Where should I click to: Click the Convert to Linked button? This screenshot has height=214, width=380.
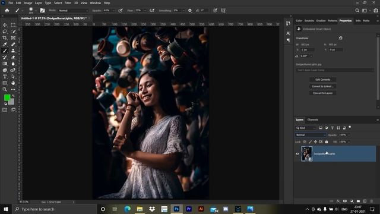322,86
